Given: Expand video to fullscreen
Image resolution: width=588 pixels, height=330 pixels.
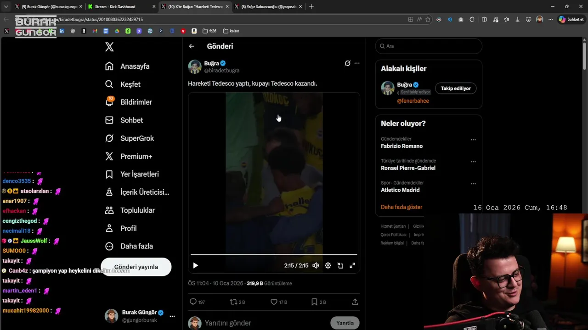Looking at the screenshot, I should [352, 265].
